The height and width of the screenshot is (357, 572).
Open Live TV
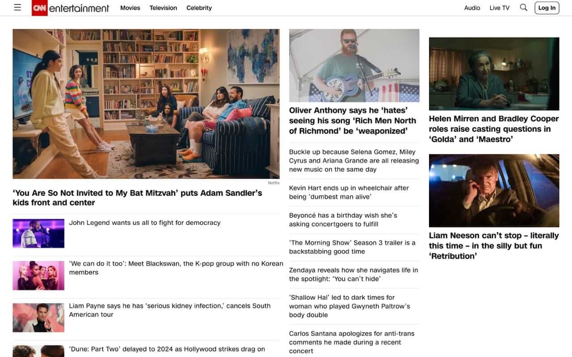coord(499,8)
